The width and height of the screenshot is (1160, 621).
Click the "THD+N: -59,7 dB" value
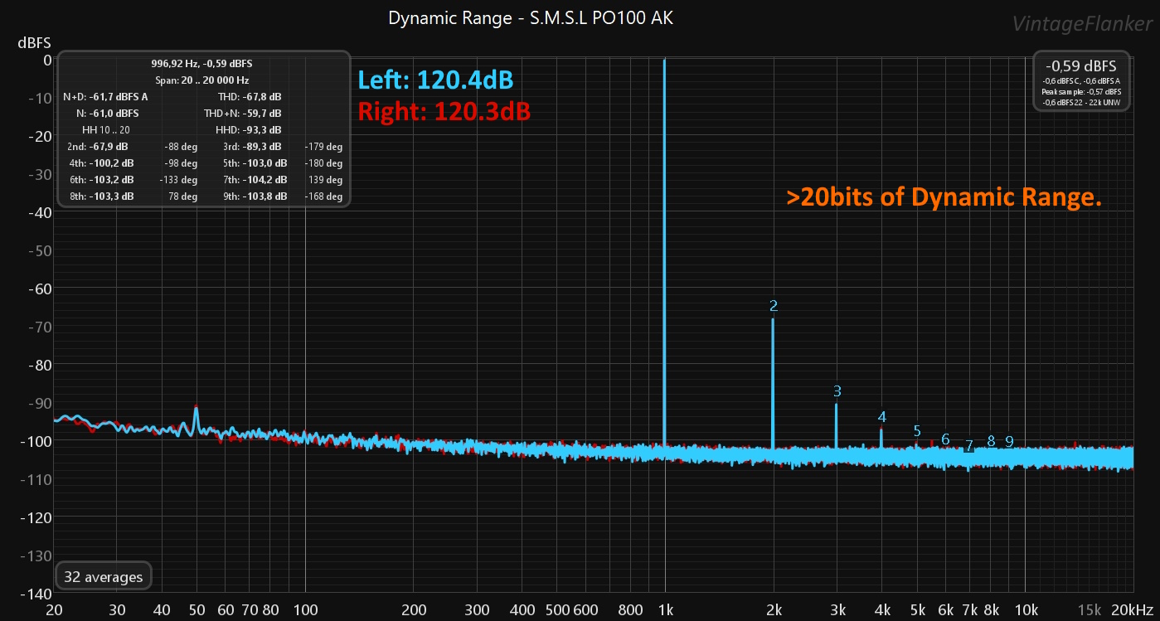tap(243, 114)
